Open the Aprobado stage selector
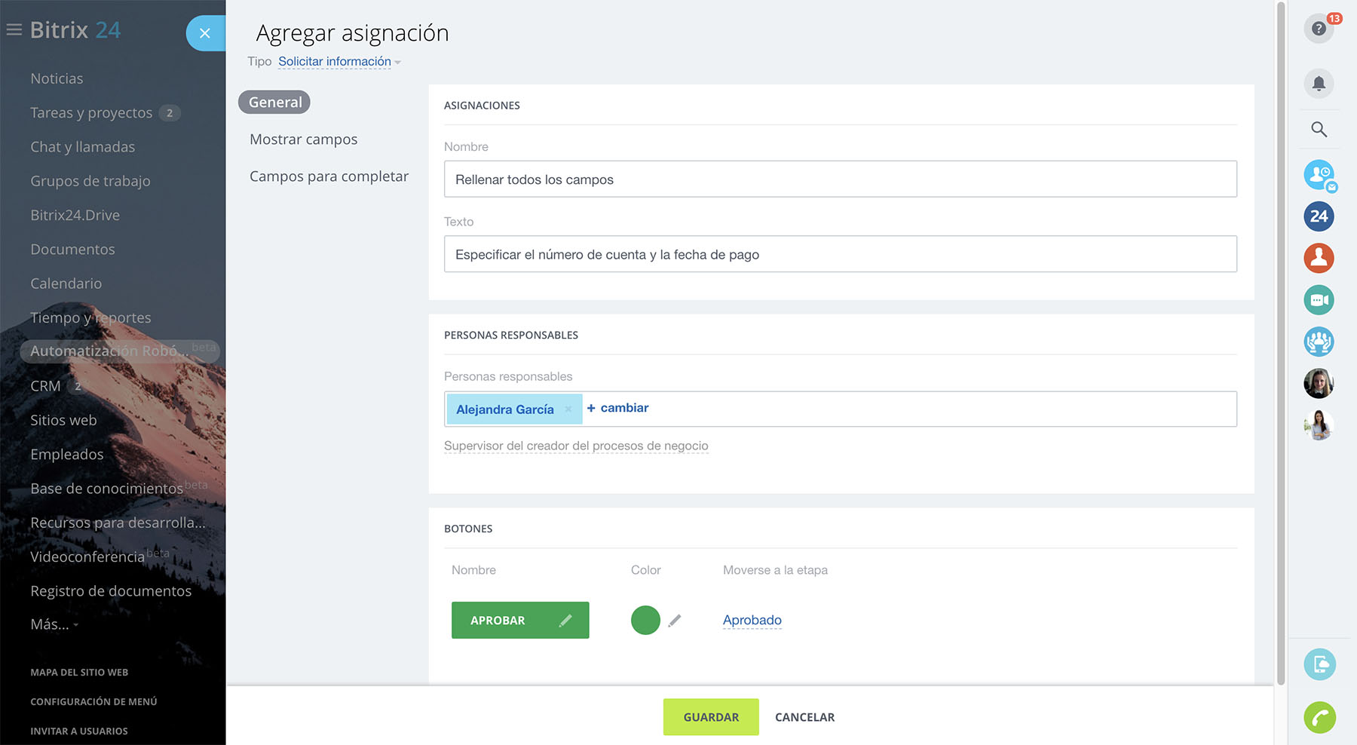The width and height of the screenshot is (1357, 745). 752,621
